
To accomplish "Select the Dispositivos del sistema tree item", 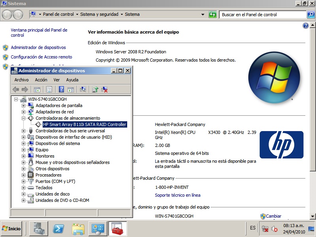I will [x=58, y=143].
